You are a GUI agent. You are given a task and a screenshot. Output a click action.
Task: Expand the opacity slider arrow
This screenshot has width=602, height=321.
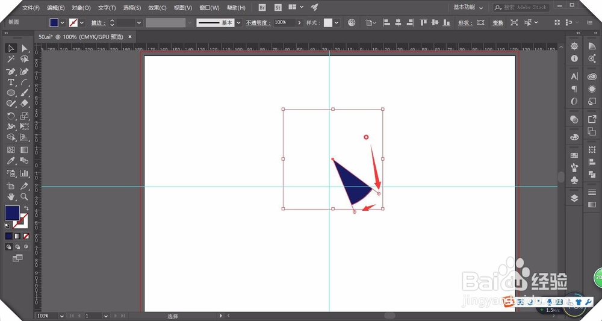pos(299,23)
